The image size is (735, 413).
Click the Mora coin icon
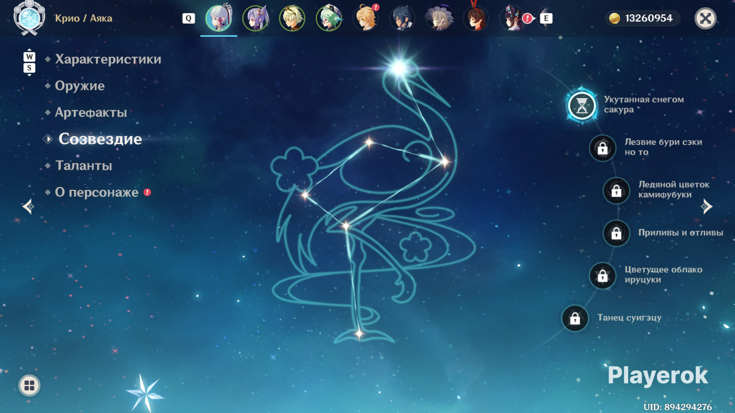[614, 18]
